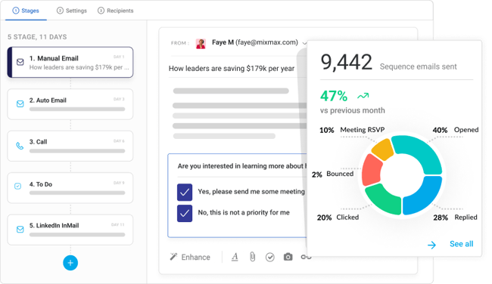This screenshot has width=492, height=284.
Task: Switch to the Settings tab
Action: point(72,11)
